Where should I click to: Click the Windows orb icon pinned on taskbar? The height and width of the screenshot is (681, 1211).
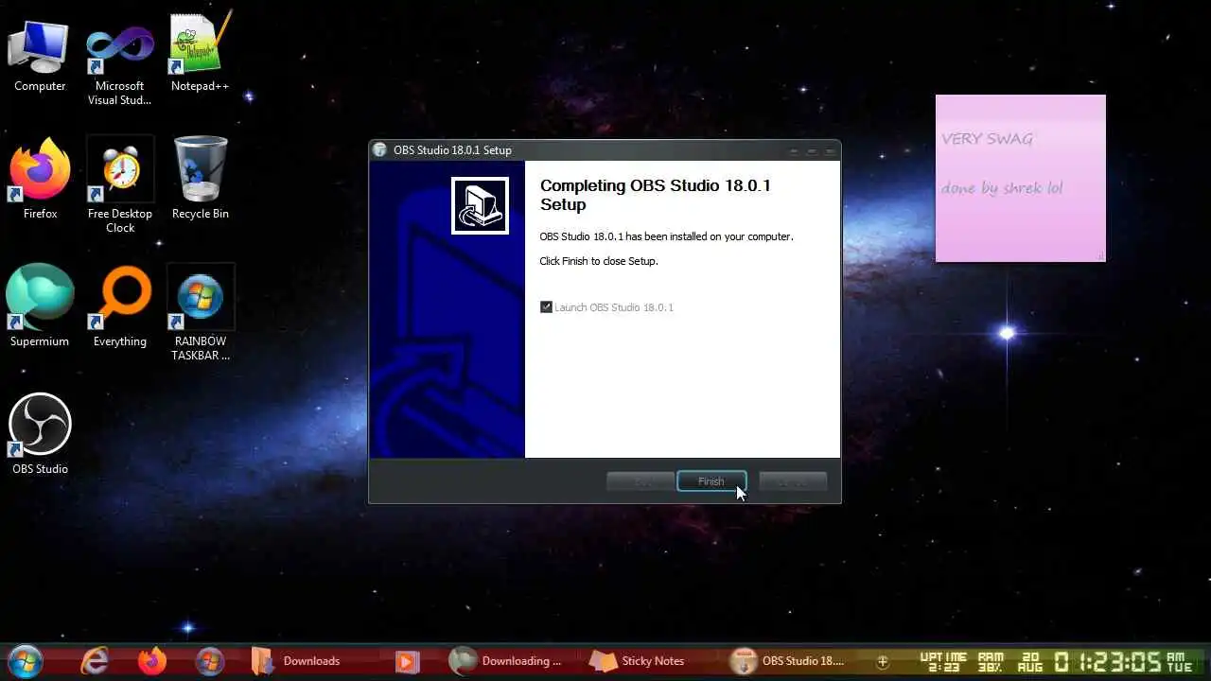[210, 660]
